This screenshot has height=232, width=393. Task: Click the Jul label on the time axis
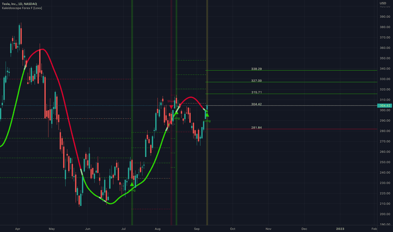pyautogui.click(x=123, y=229)
